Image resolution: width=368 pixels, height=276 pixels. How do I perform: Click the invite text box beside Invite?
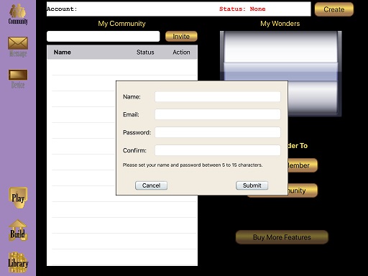pos(103,37)
